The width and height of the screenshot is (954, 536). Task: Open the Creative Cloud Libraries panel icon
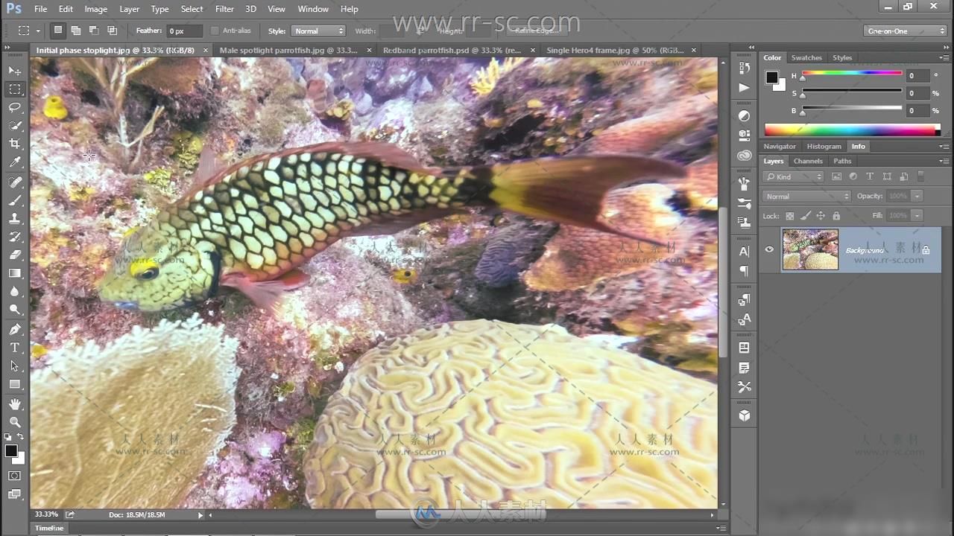[744, 156]
